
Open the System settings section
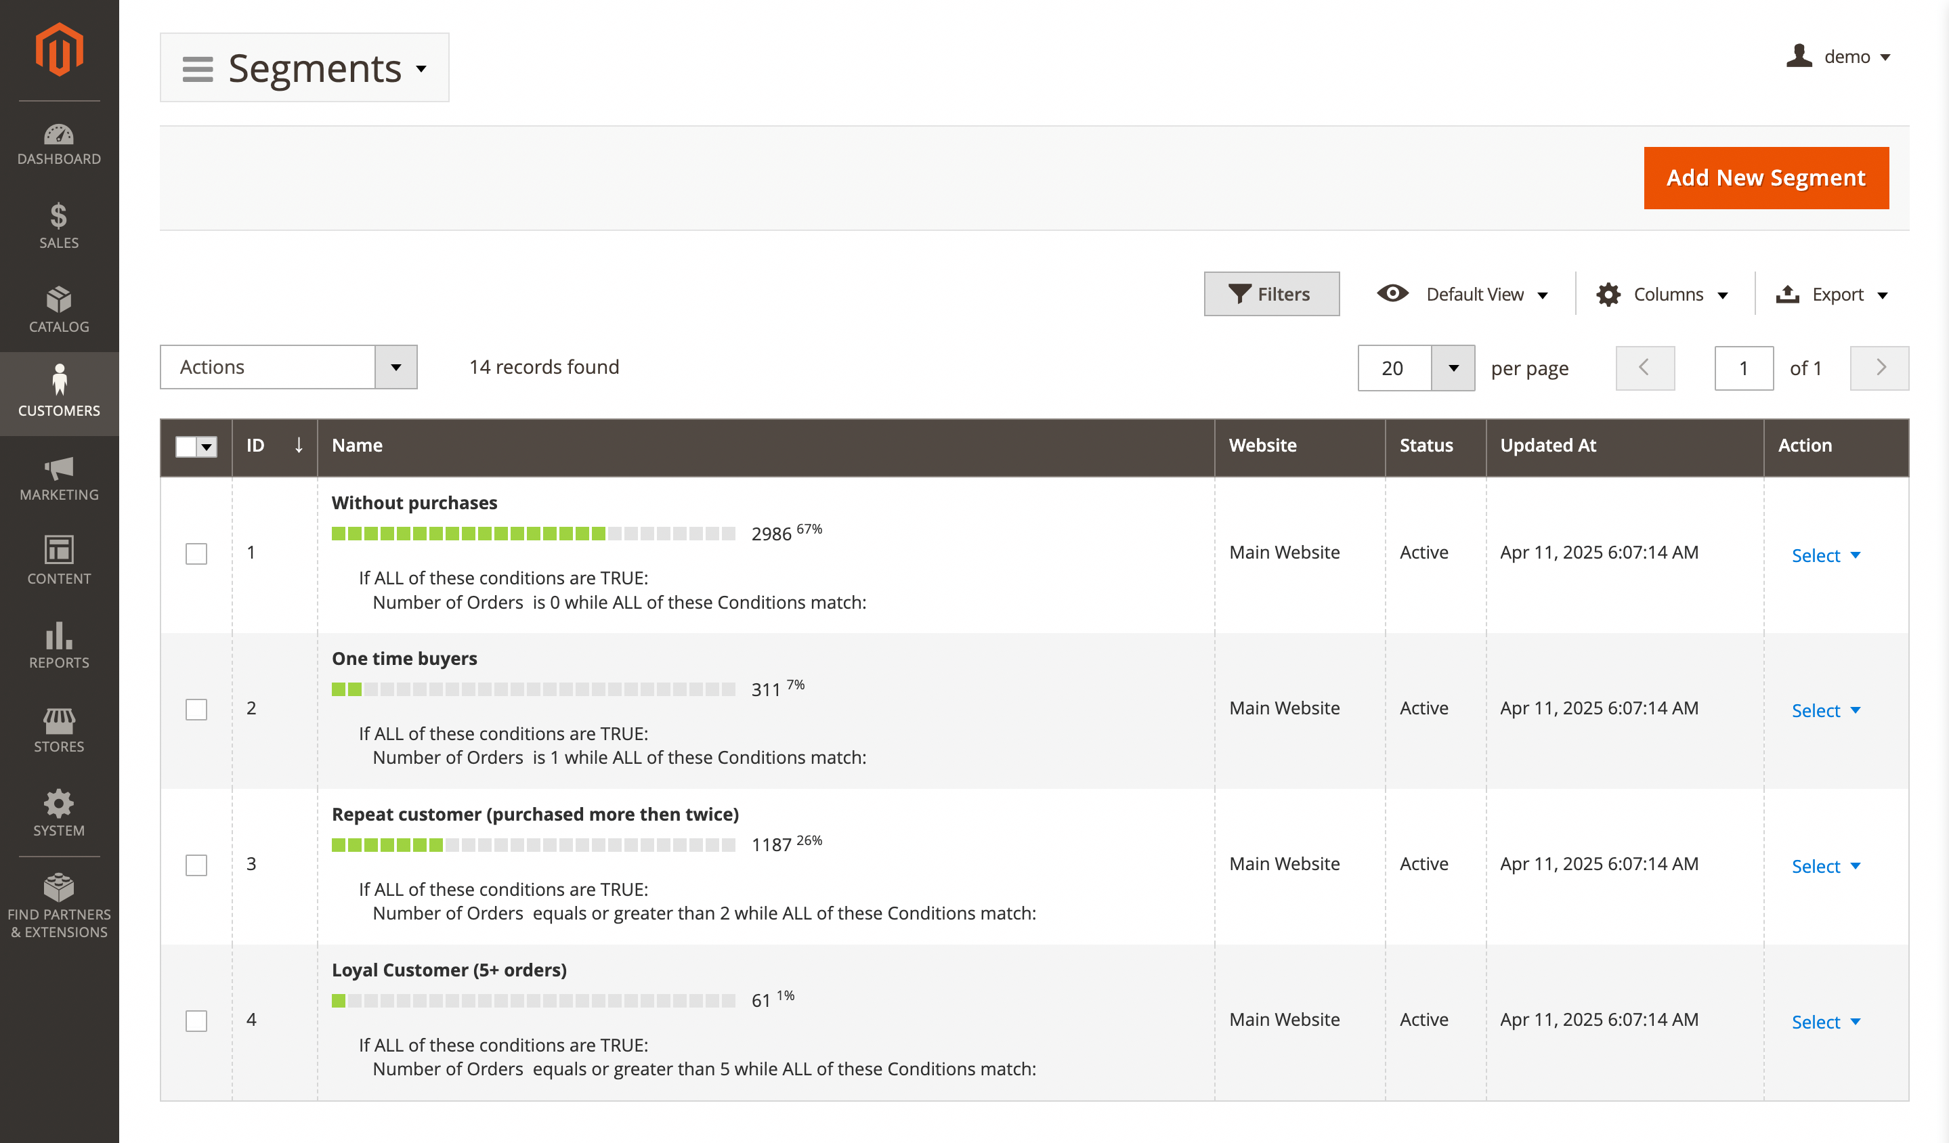click(59, 811)
